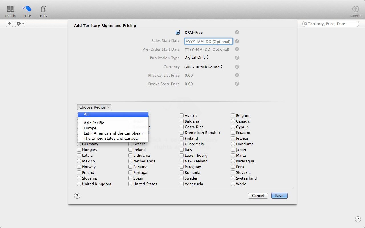Viewport: 365px width, 228px height.
Task: Check the Luxembourg territory box
Action: (x=182, y=155)
